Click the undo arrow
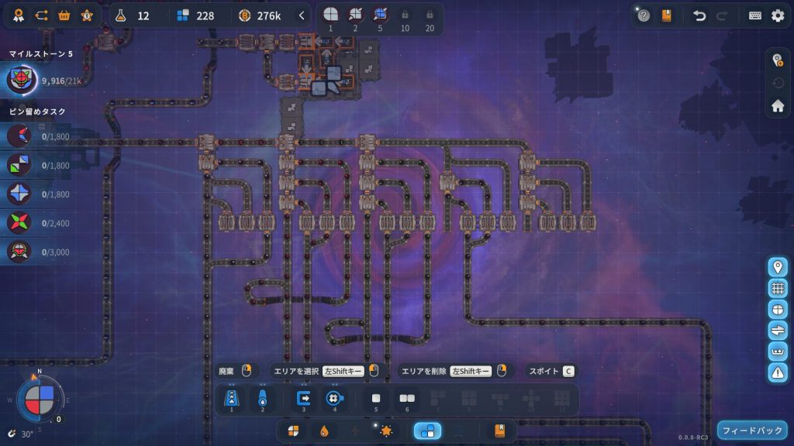Viewport: 794px width, 446px height. click(699, 15)
